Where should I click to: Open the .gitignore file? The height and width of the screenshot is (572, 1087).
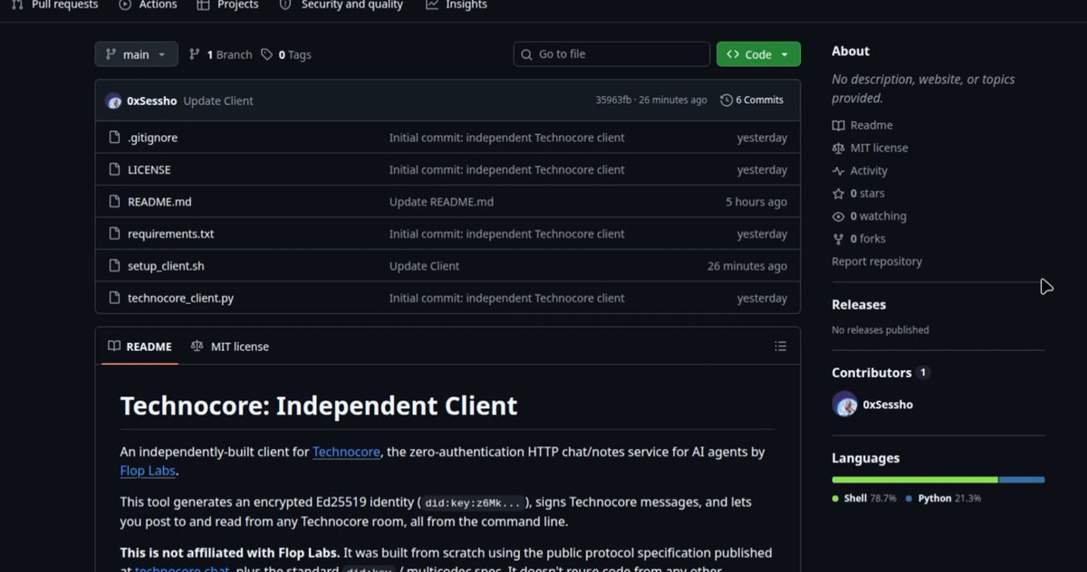pyautogui.click(x=152, y=138)
